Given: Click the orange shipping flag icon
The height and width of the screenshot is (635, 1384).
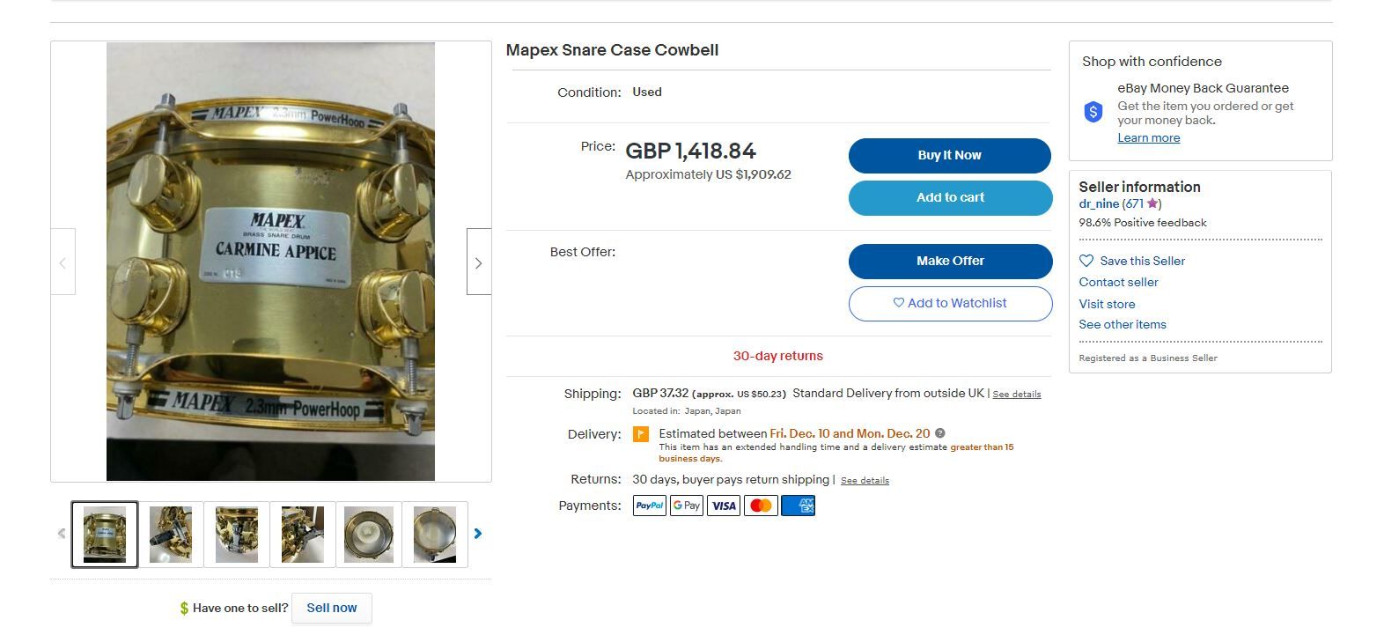Looking at the screenshot, I should click(641, 433).
